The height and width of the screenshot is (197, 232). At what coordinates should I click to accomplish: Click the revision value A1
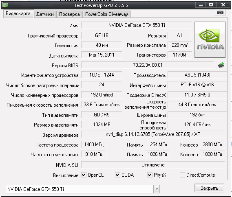click(x=179, y=35)
